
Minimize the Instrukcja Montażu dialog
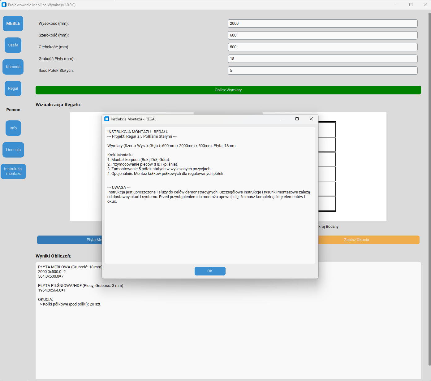point(283,119)
